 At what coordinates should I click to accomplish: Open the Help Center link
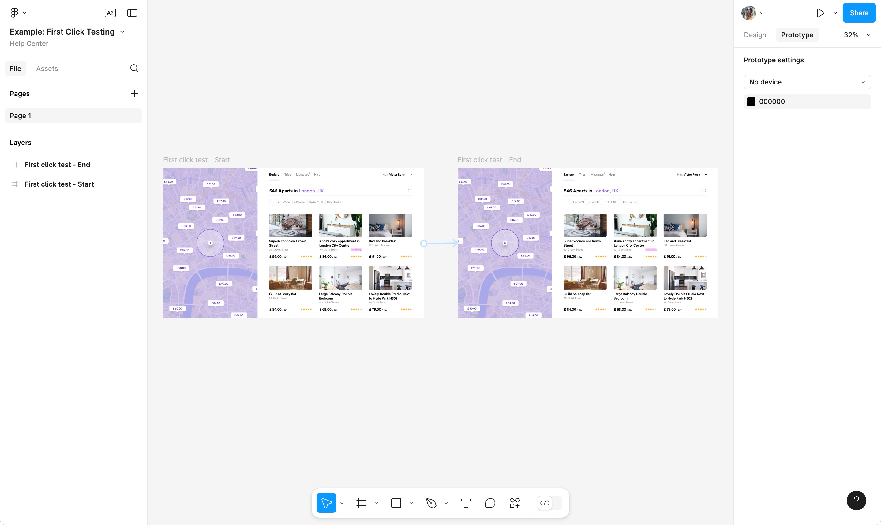pos(29,44)
